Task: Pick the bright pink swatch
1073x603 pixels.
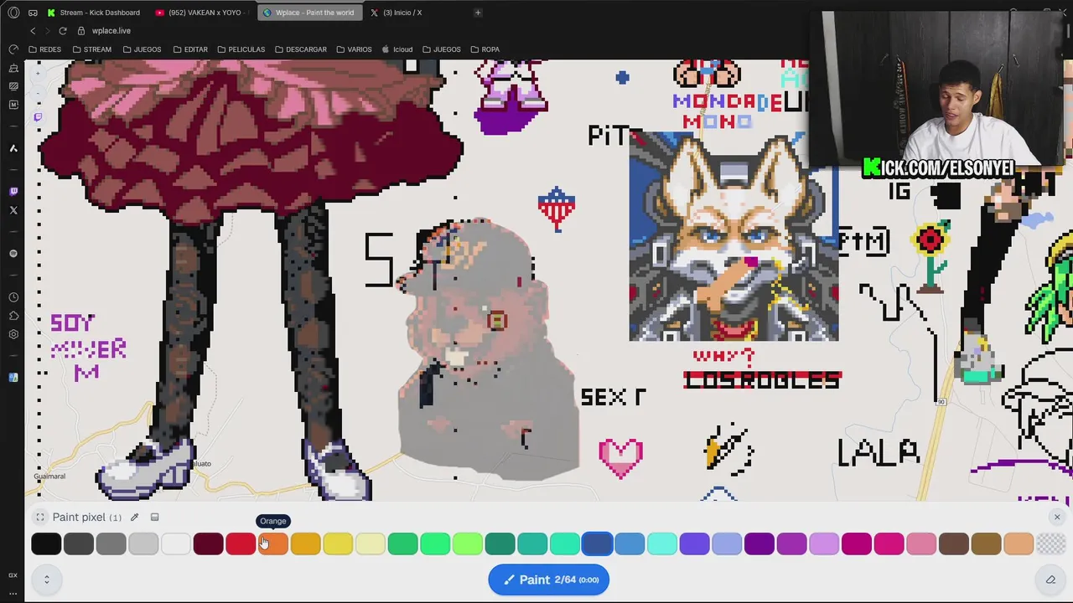Action: coord(889,544)
